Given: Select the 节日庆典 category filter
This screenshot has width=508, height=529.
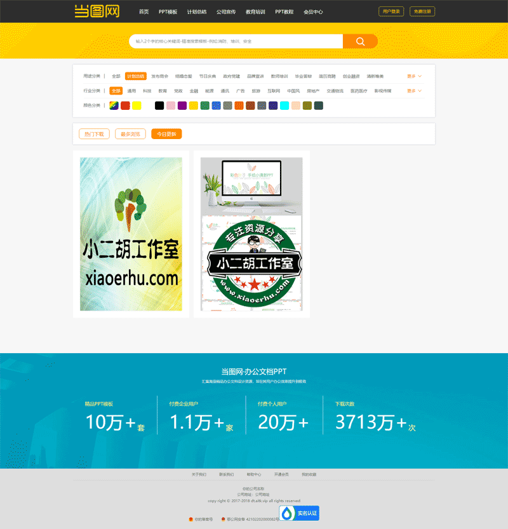Looking at the screenshot, I should (x=206, y=75).
